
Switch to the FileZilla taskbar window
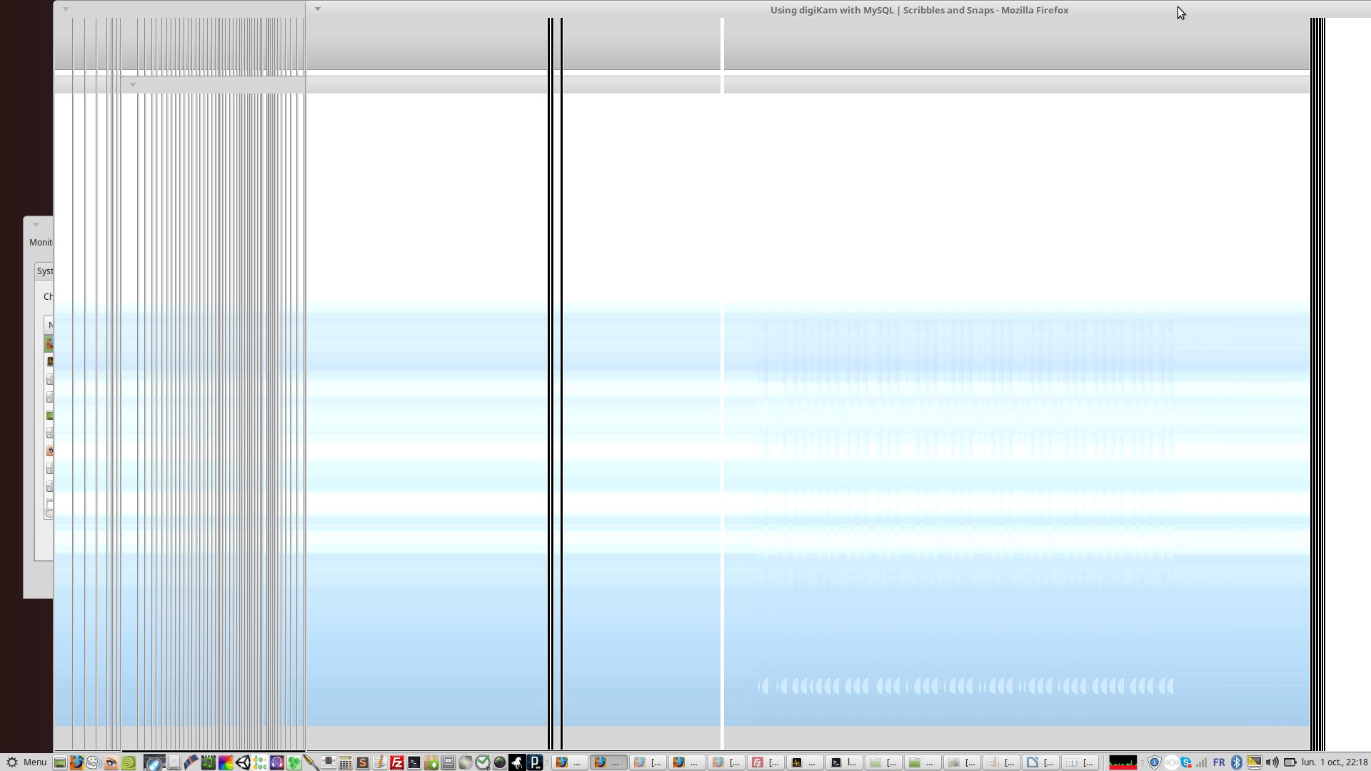[x=765, y=762]
